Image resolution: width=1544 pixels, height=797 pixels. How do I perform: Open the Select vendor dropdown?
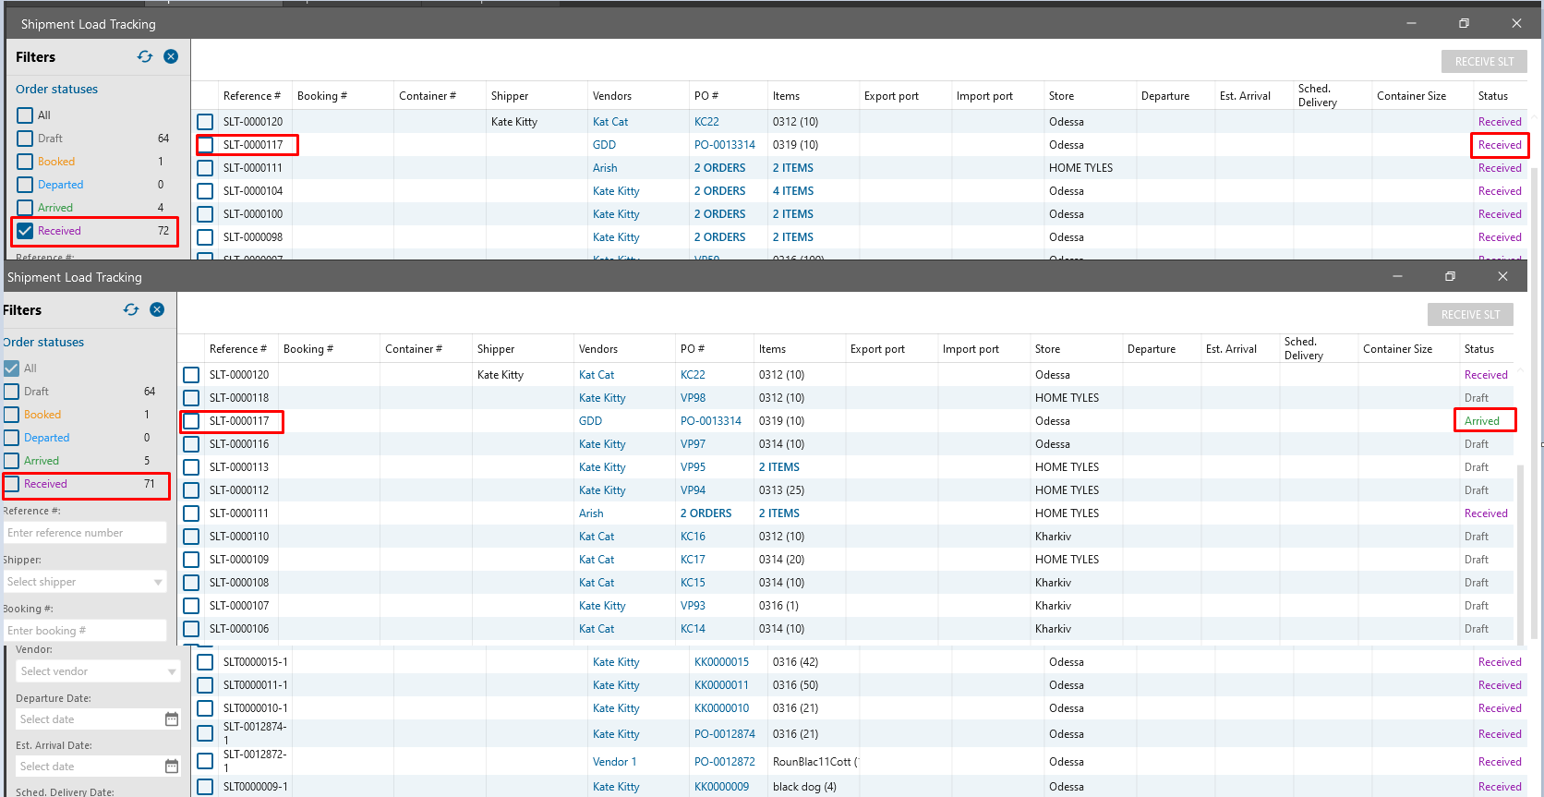tap(99, 671)
